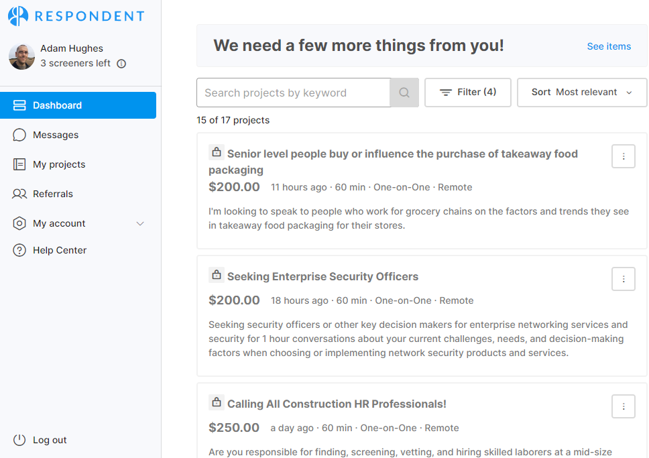This screenshot has width=649, height=458.
Task: Click the search magnifier icon
Action: point(404,93)
